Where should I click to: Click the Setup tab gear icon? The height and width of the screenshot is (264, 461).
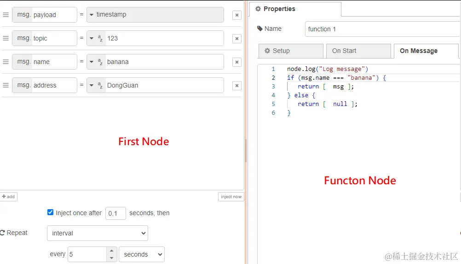coord(267,51)
